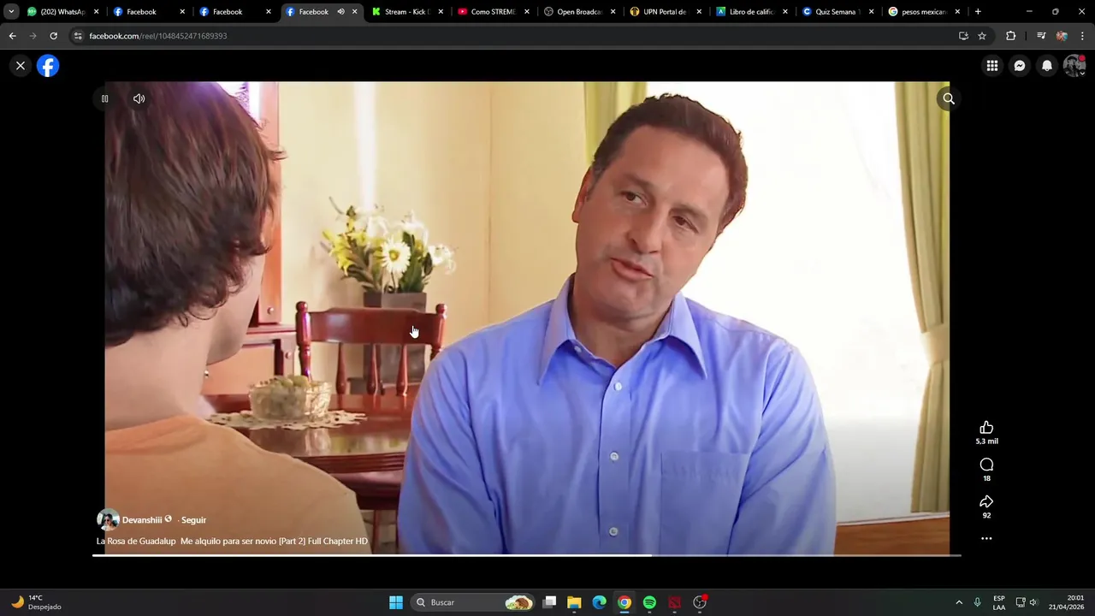1095x616 pixels.
Task: Open Task View on the taskbar
Action: coord(550,602)
